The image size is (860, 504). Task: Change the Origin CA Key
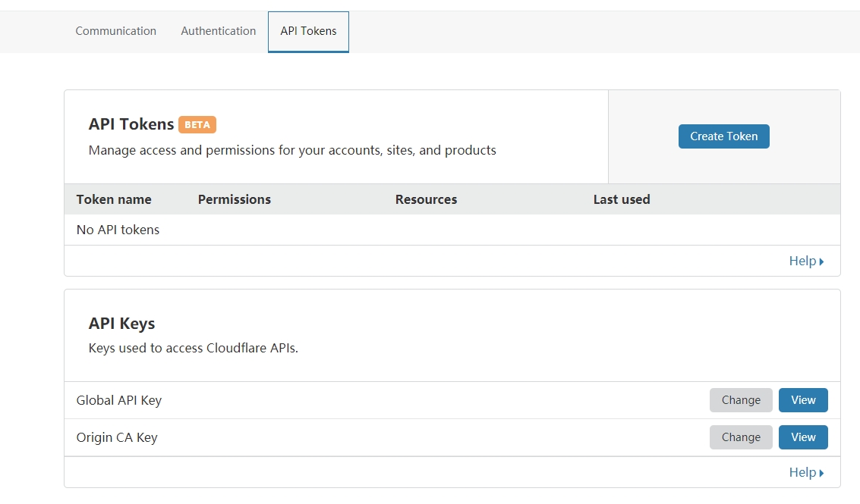740,437
